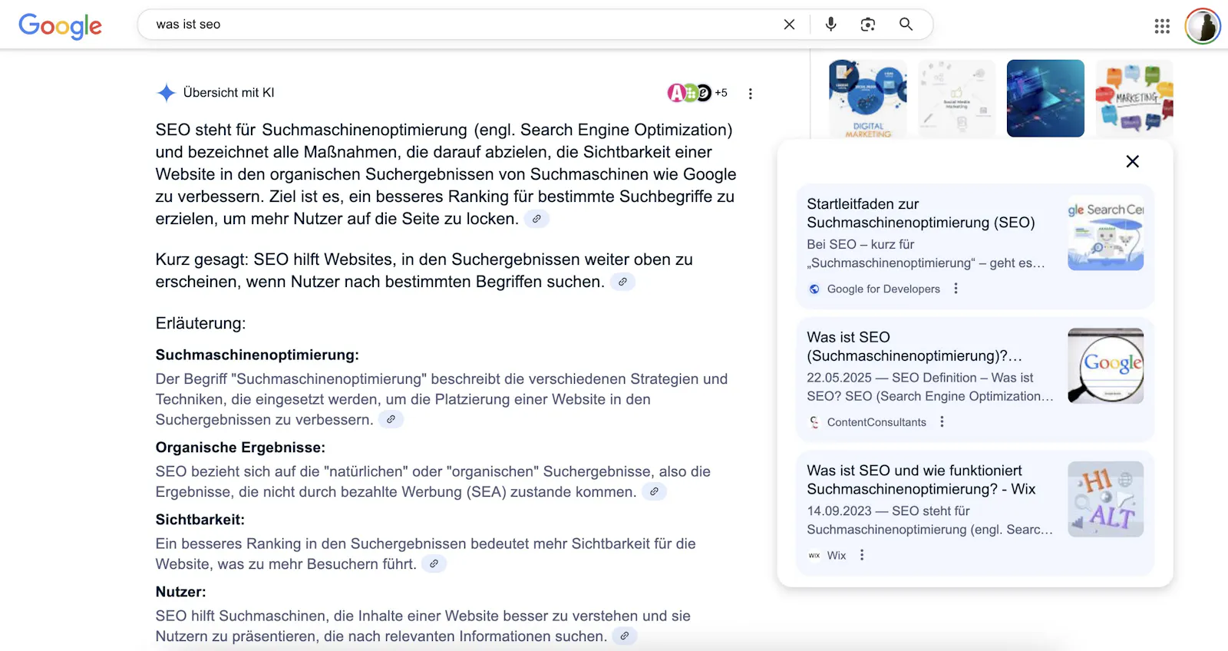
Task: Open 'Was ist SEO und wie funktioniert' Wix result
Action: pyautogui.click(x=921, y=480)
